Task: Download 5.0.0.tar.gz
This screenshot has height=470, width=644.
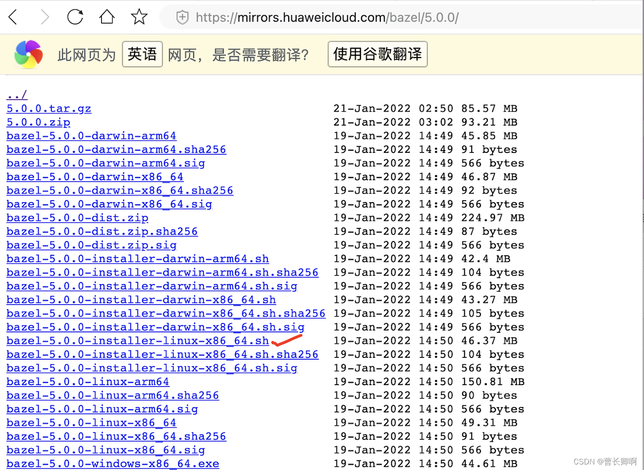Action: point(49,108)
